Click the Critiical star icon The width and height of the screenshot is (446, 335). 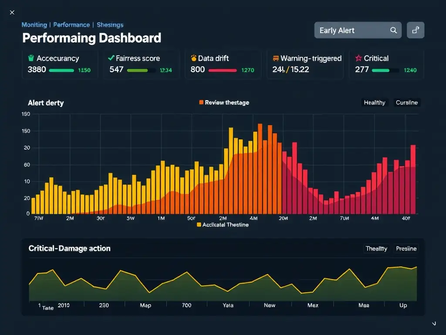[358, 58]
